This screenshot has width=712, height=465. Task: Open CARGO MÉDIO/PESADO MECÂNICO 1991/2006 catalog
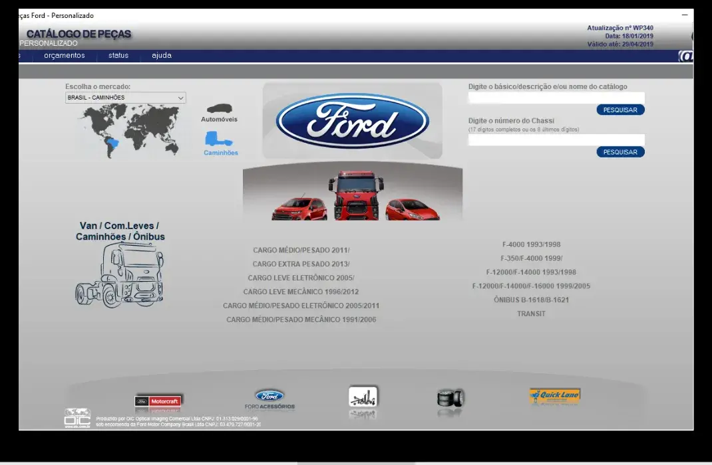tap(301, 320)
